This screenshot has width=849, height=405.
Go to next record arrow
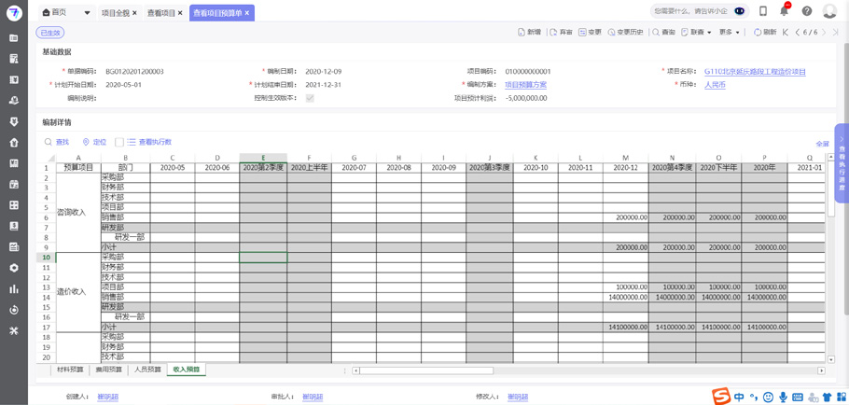click(824, 32)
